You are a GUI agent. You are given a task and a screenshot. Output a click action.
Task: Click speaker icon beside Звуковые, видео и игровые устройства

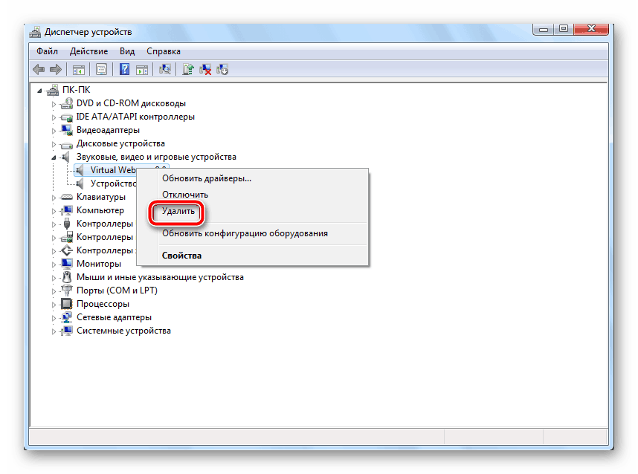pyautogui.click(x=65, y=157)
